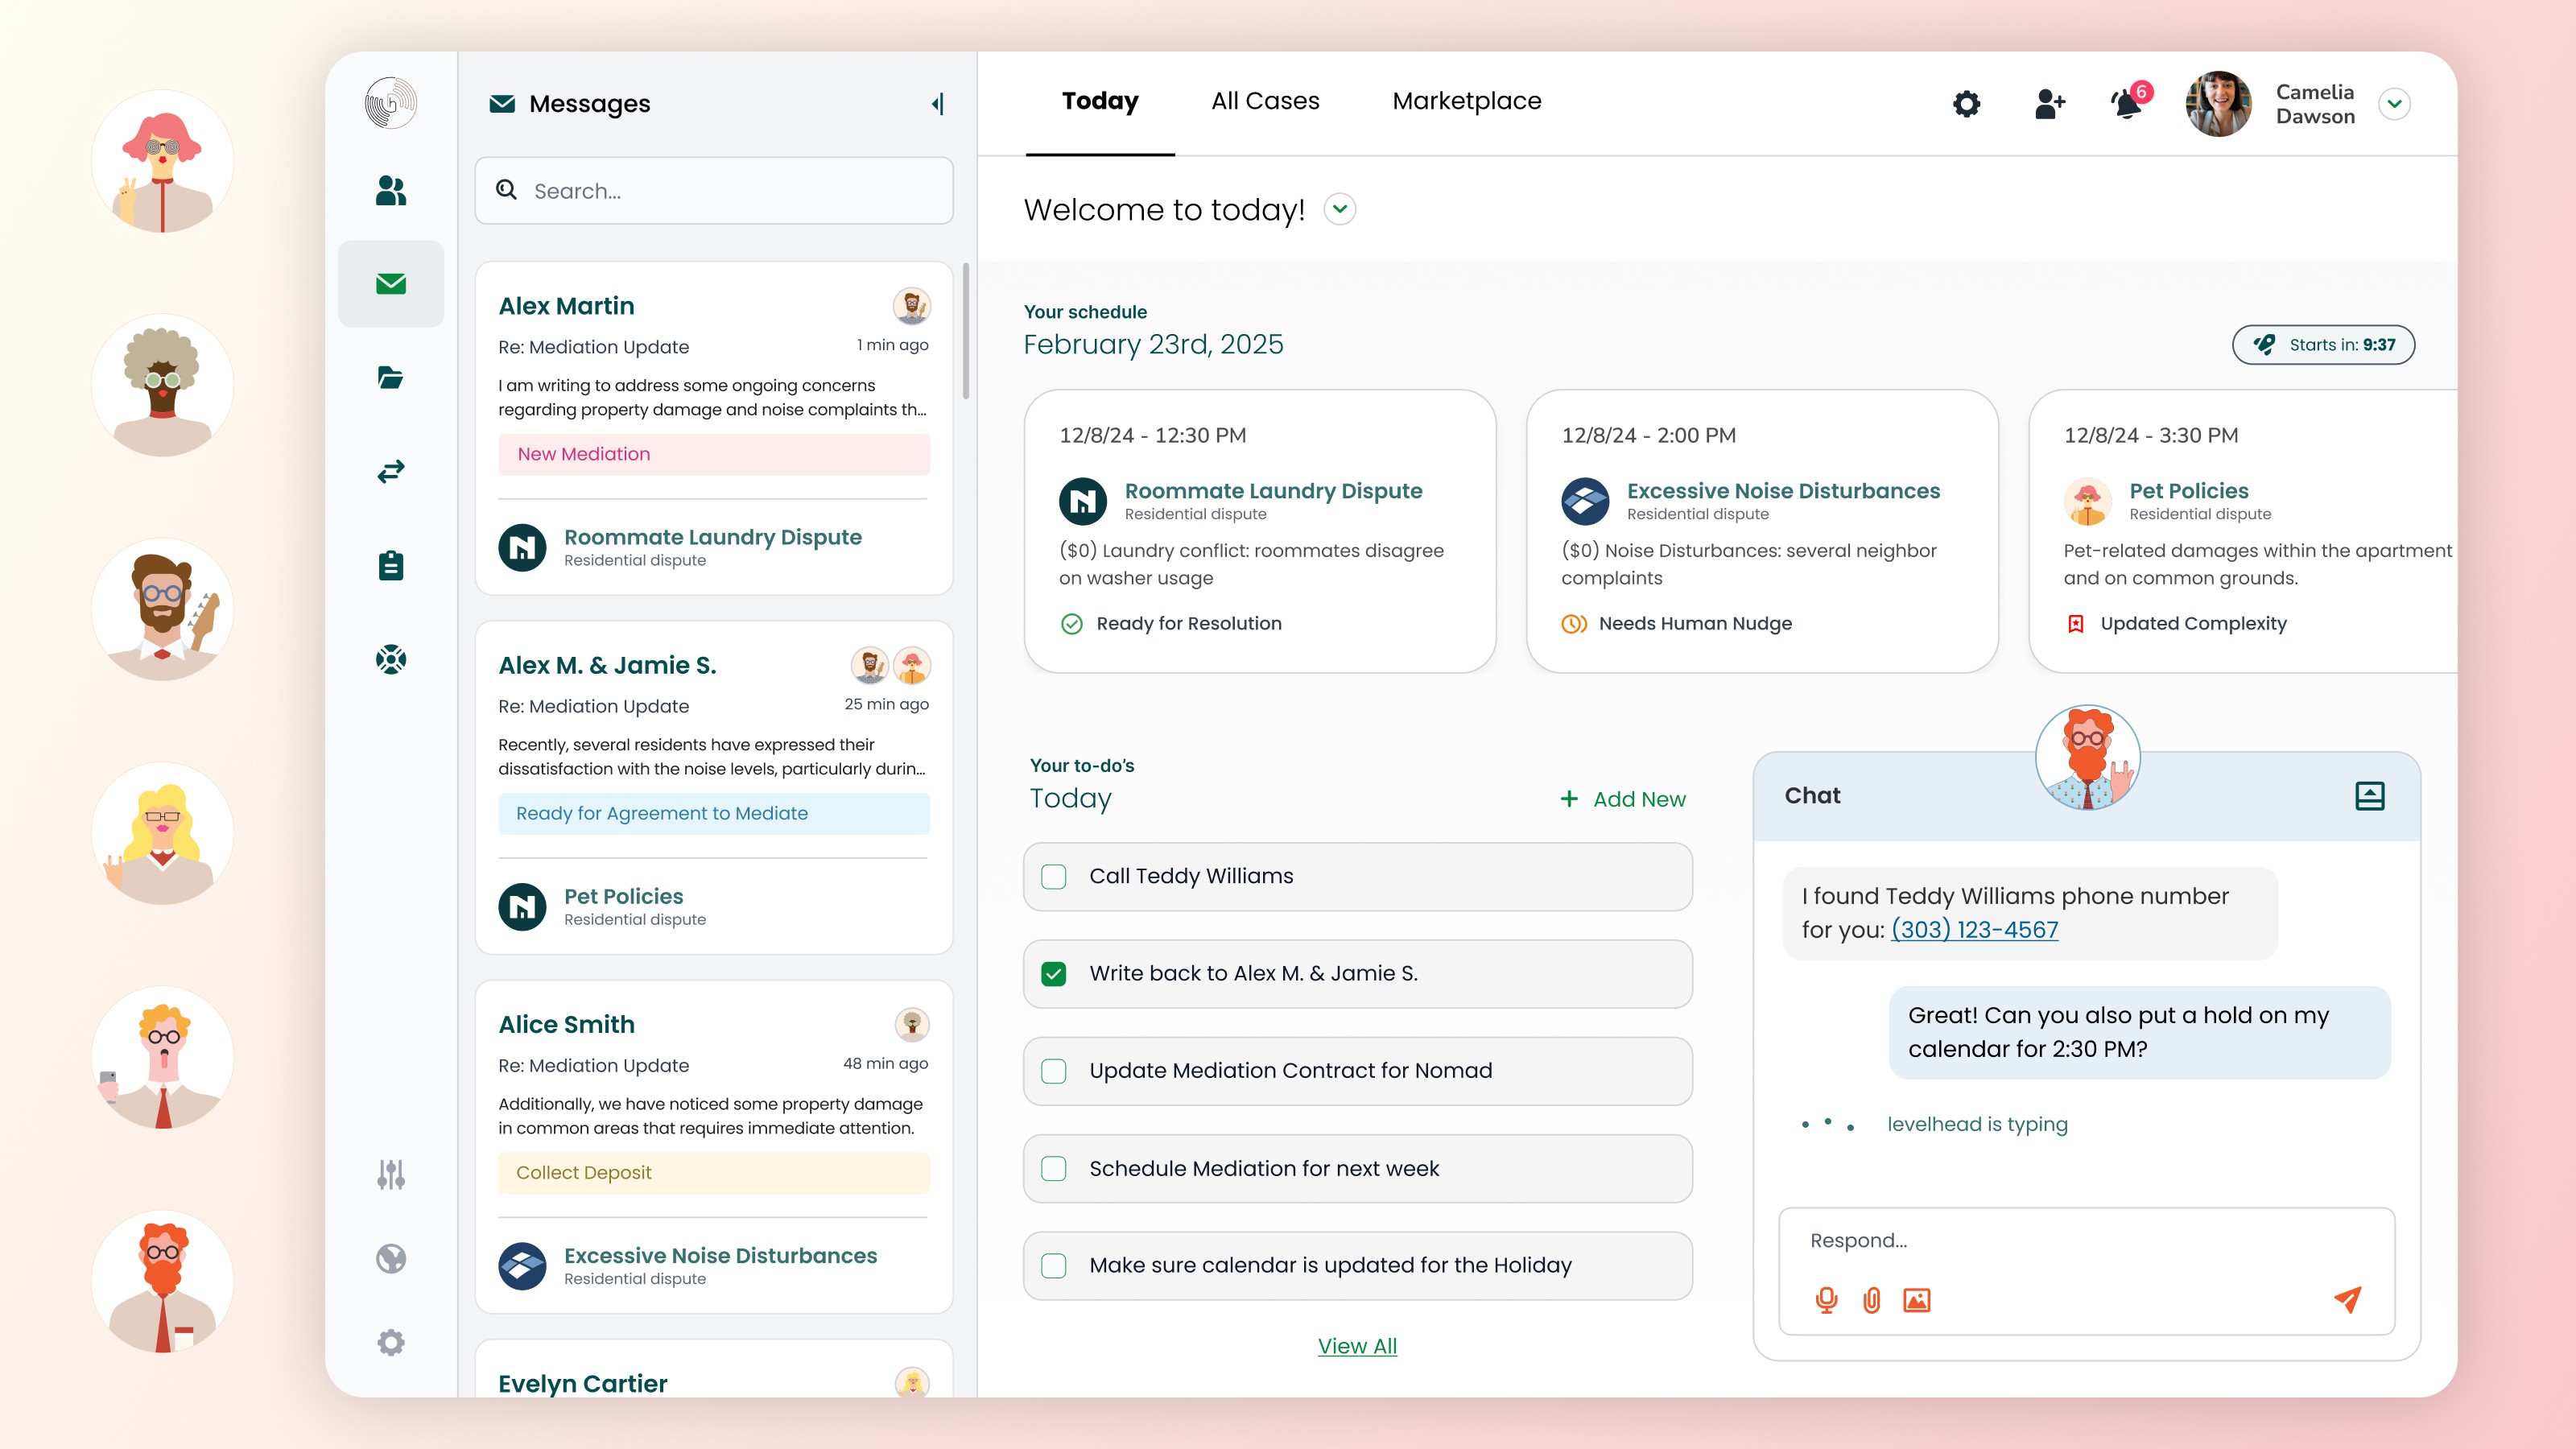Click Ready for Agreement to Mediate tag

[x=714, y=813]
